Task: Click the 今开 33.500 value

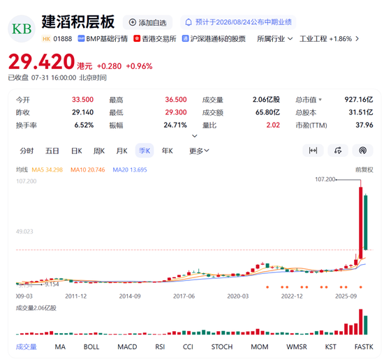Action: [82, 100]
